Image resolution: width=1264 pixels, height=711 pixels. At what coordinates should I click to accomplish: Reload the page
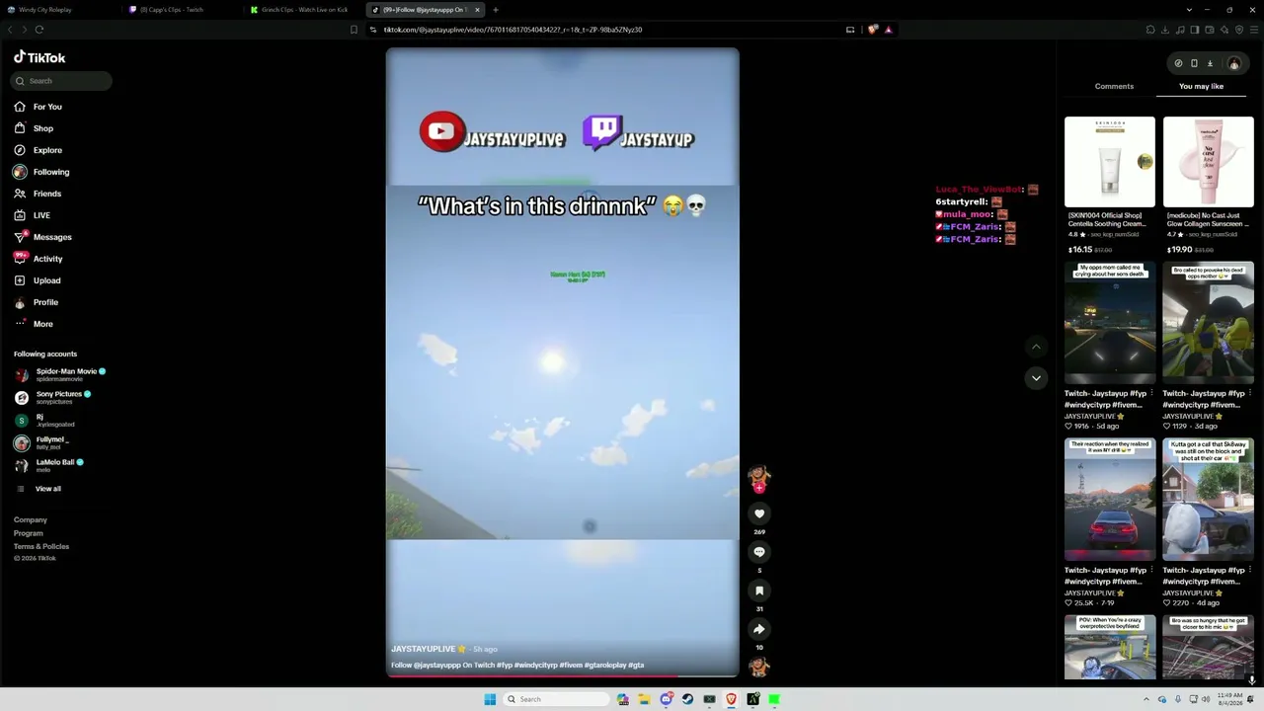(39, 30)
